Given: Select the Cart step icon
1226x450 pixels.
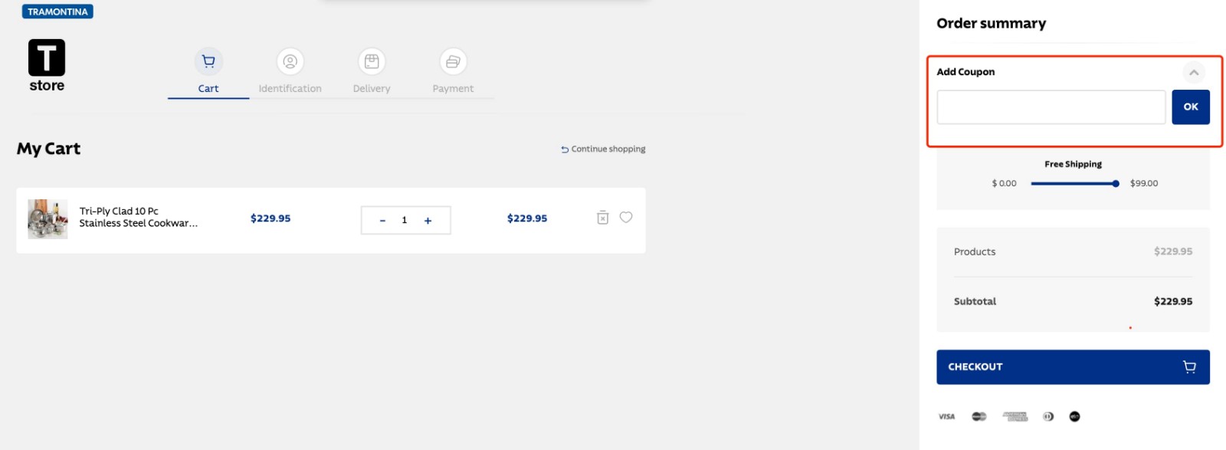Looking at the screenshot, I should tap(208, 61).
